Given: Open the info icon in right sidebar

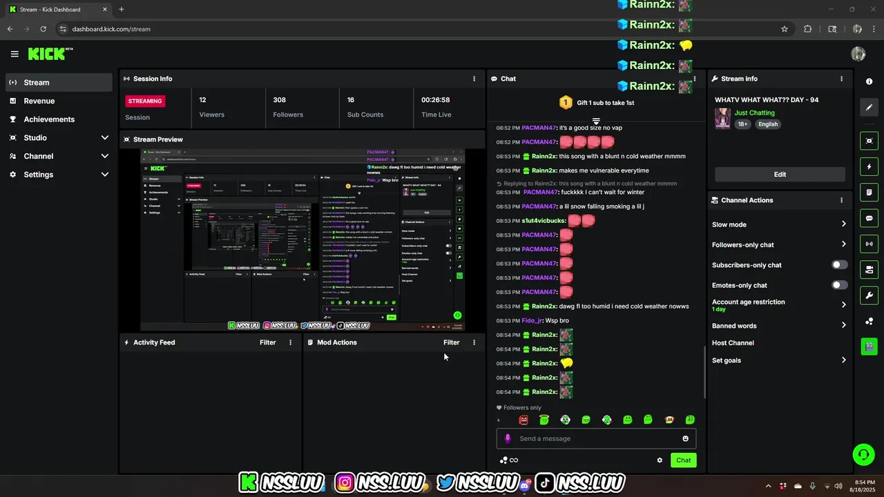Looking at the screenshot, I should pyautogui.click(x=869, y=81).
